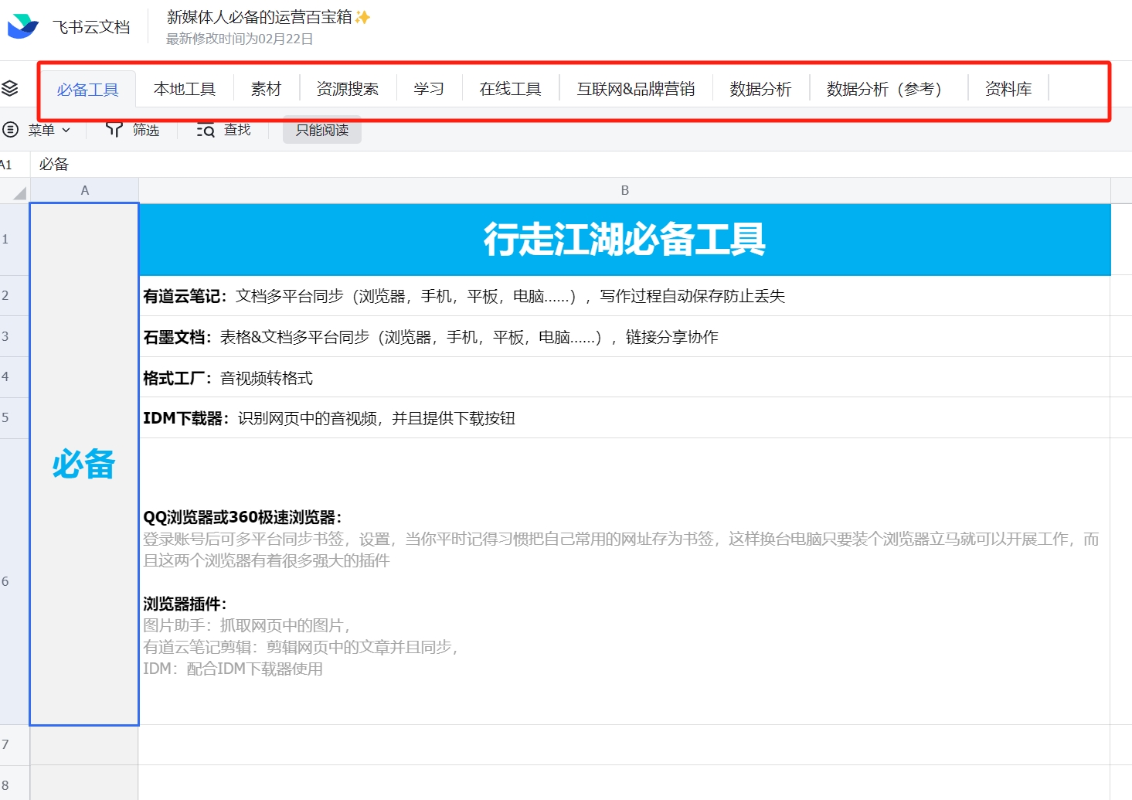
Task: Click the 浏览器插件 heading text
Action: pos(185,604)
